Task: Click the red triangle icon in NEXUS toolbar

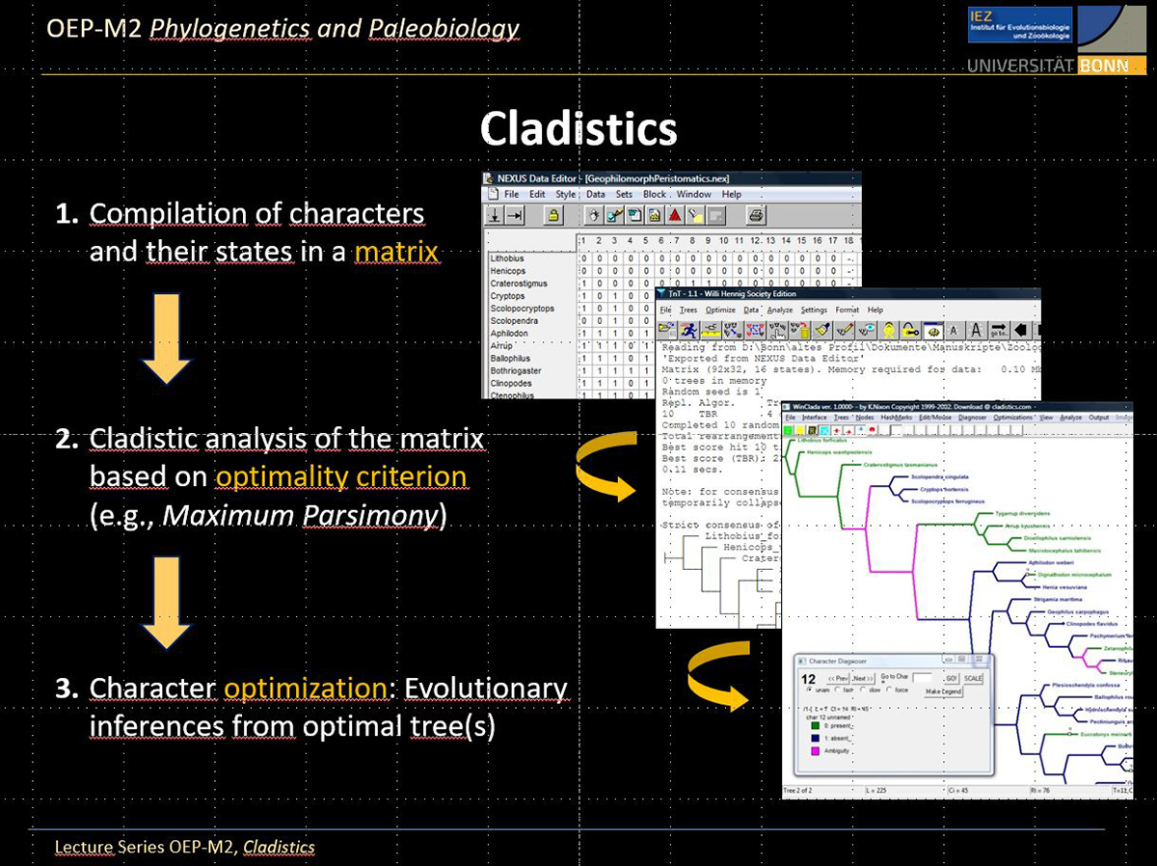Action: tap(676, 216)
